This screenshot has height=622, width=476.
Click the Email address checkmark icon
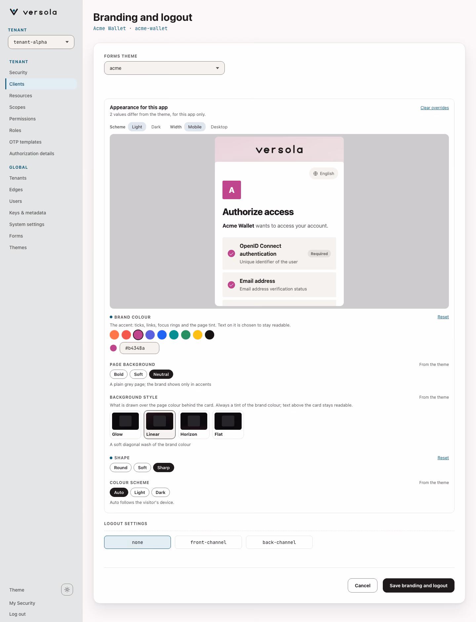click(231, 285)
